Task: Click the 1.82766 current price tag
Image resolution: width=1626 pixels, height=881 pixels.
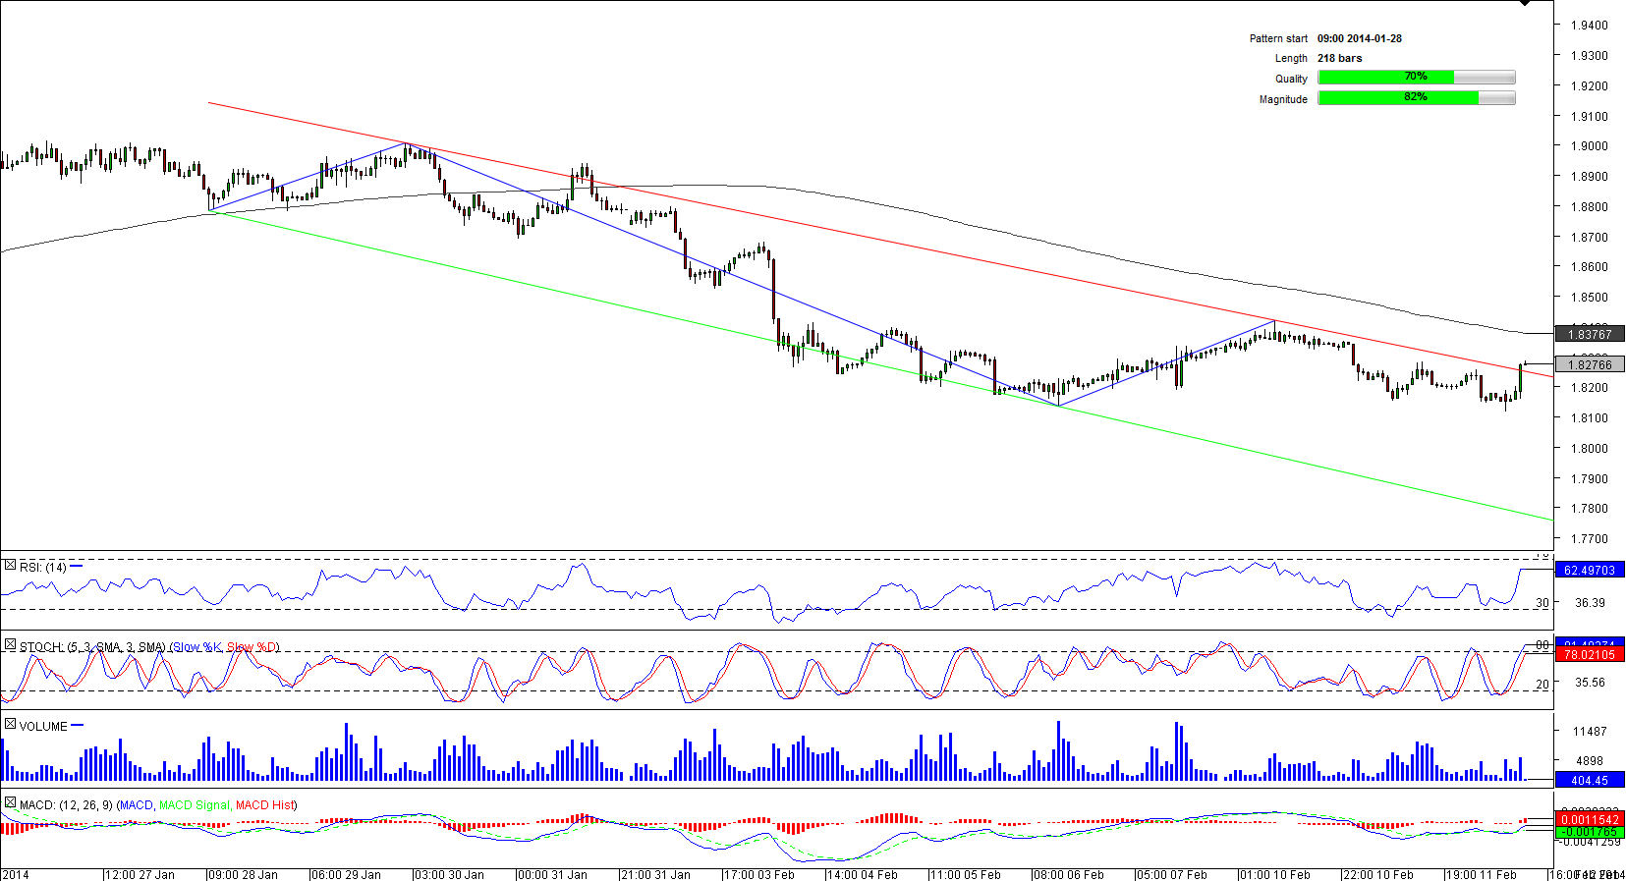Action: click(x=1590, y=364)
